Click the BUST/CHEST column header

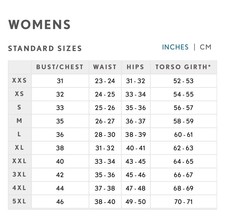click(60, 67)
